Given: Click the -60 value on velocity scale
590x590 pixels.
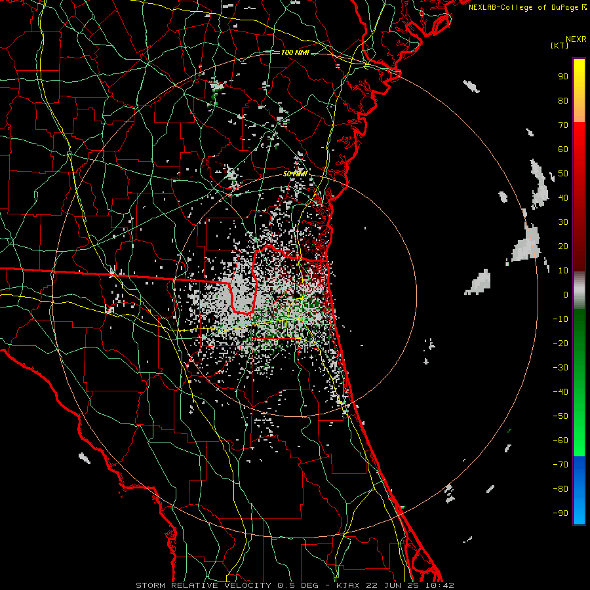Looking at the screenshot, I should tap(560, 441).
